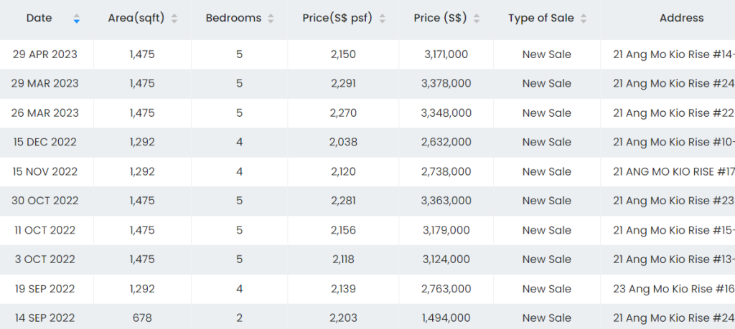735x329 pixels.
Task: Click address 21 ANG MO KIO RISE #17
Action: tap(673, 172)
